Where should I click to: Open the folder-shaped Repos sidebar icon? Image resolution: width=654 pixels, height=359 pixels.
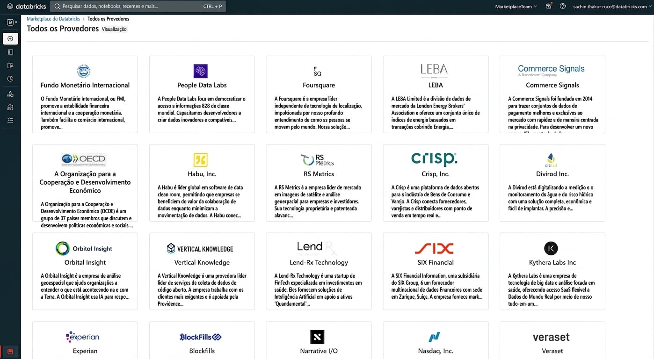click(10, 65)
